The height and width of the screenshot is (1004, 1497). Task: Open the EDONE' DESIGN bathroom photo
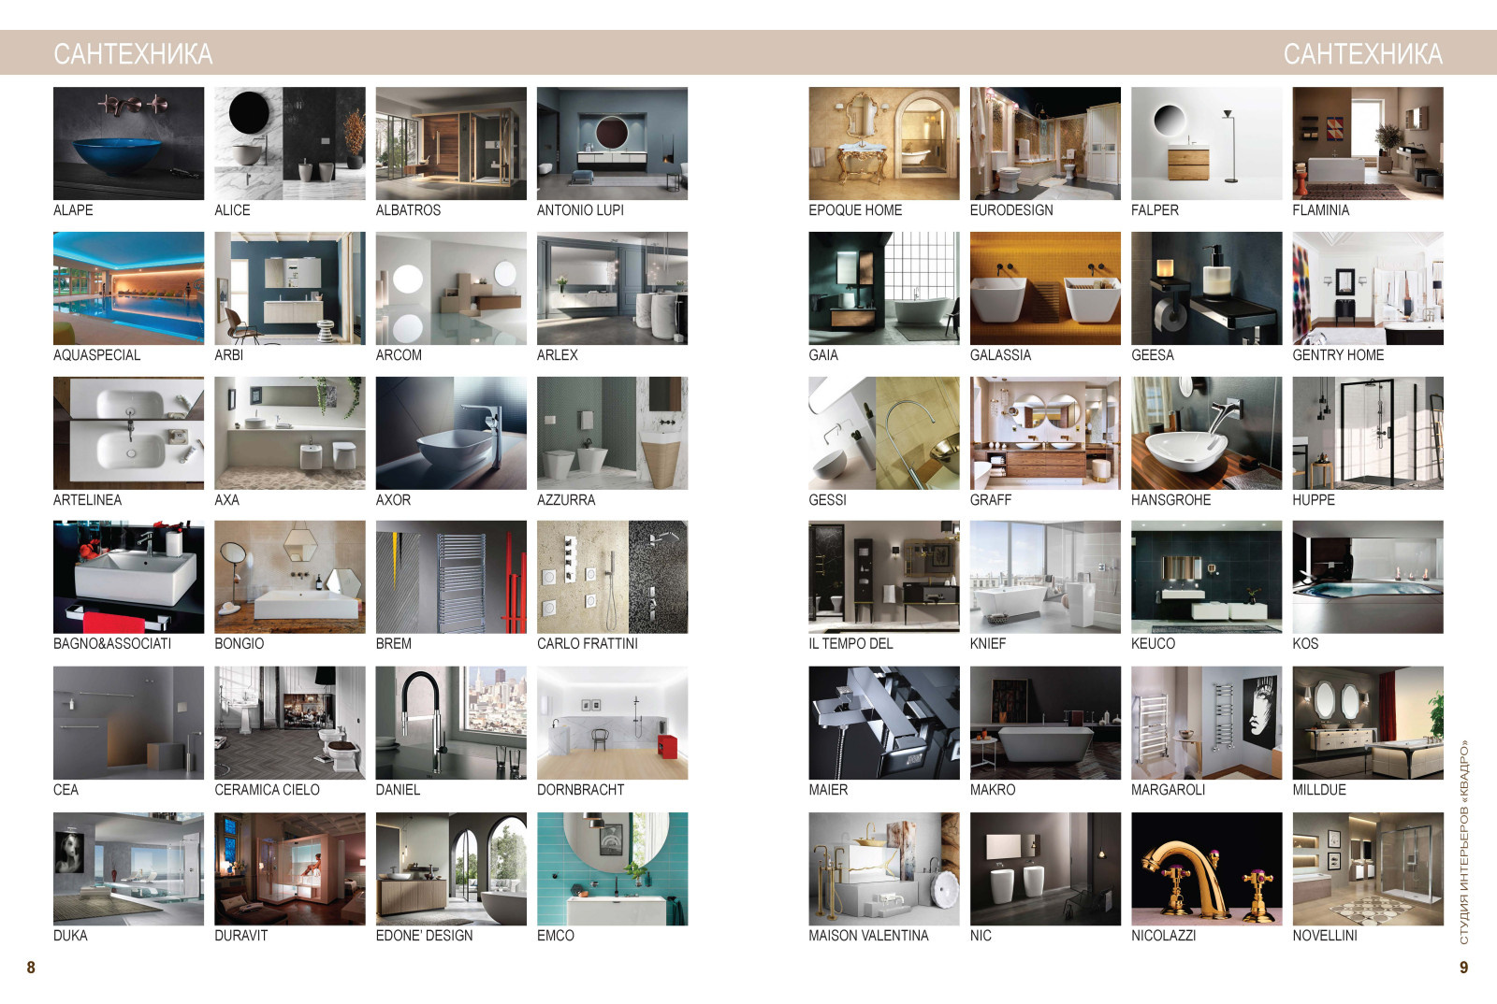pos(451,868)
